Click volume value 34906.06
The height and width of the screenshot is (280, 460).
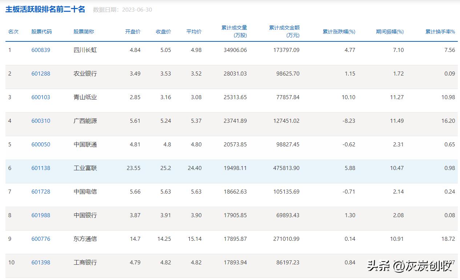pos(235,50)
